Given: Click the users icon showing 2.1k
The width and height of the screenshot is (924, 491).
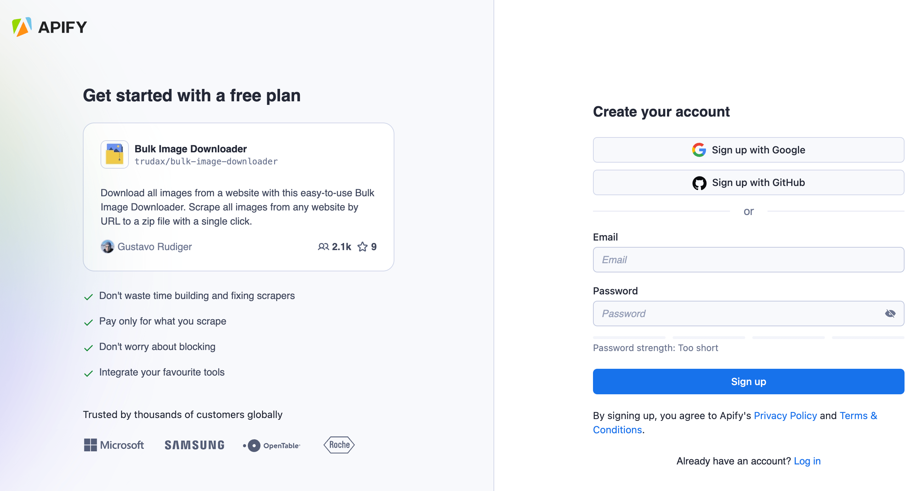Looking at the screenshot, I should click(x=323, y=247).
